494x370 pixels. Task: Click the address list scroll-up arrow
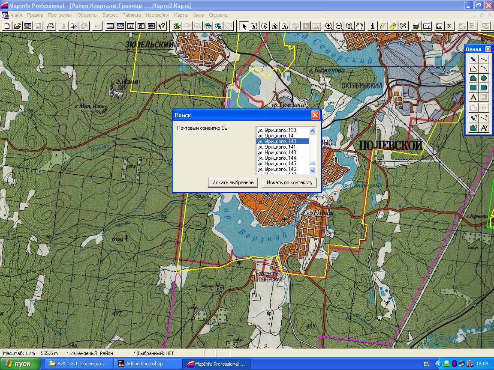[313, 131]
